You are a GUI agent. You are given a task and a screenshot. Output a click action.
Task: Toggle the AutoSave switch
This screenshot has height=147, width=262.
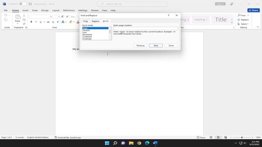click(x=23, y=4)
